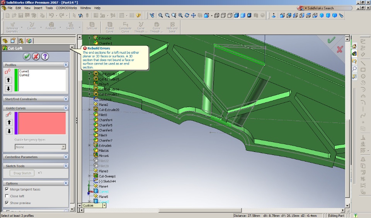
Task: Click the Split Line tool
Action: tap(92, 26)
